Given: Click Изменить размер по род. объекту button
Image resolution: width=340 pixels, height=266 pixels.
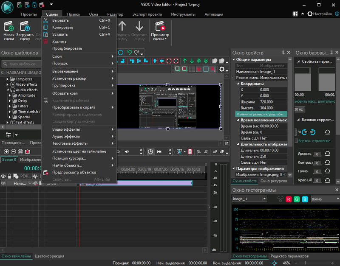Looking at the screenshot, I should coord(261,115).
